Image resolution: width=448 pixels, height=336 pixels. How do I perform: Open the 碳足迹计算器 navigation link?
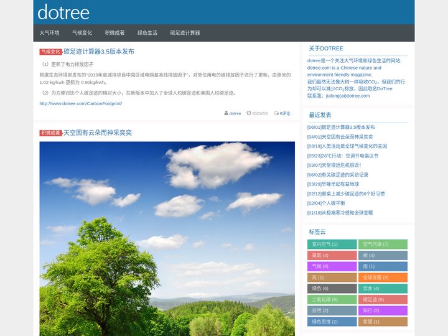coord(185,33)
